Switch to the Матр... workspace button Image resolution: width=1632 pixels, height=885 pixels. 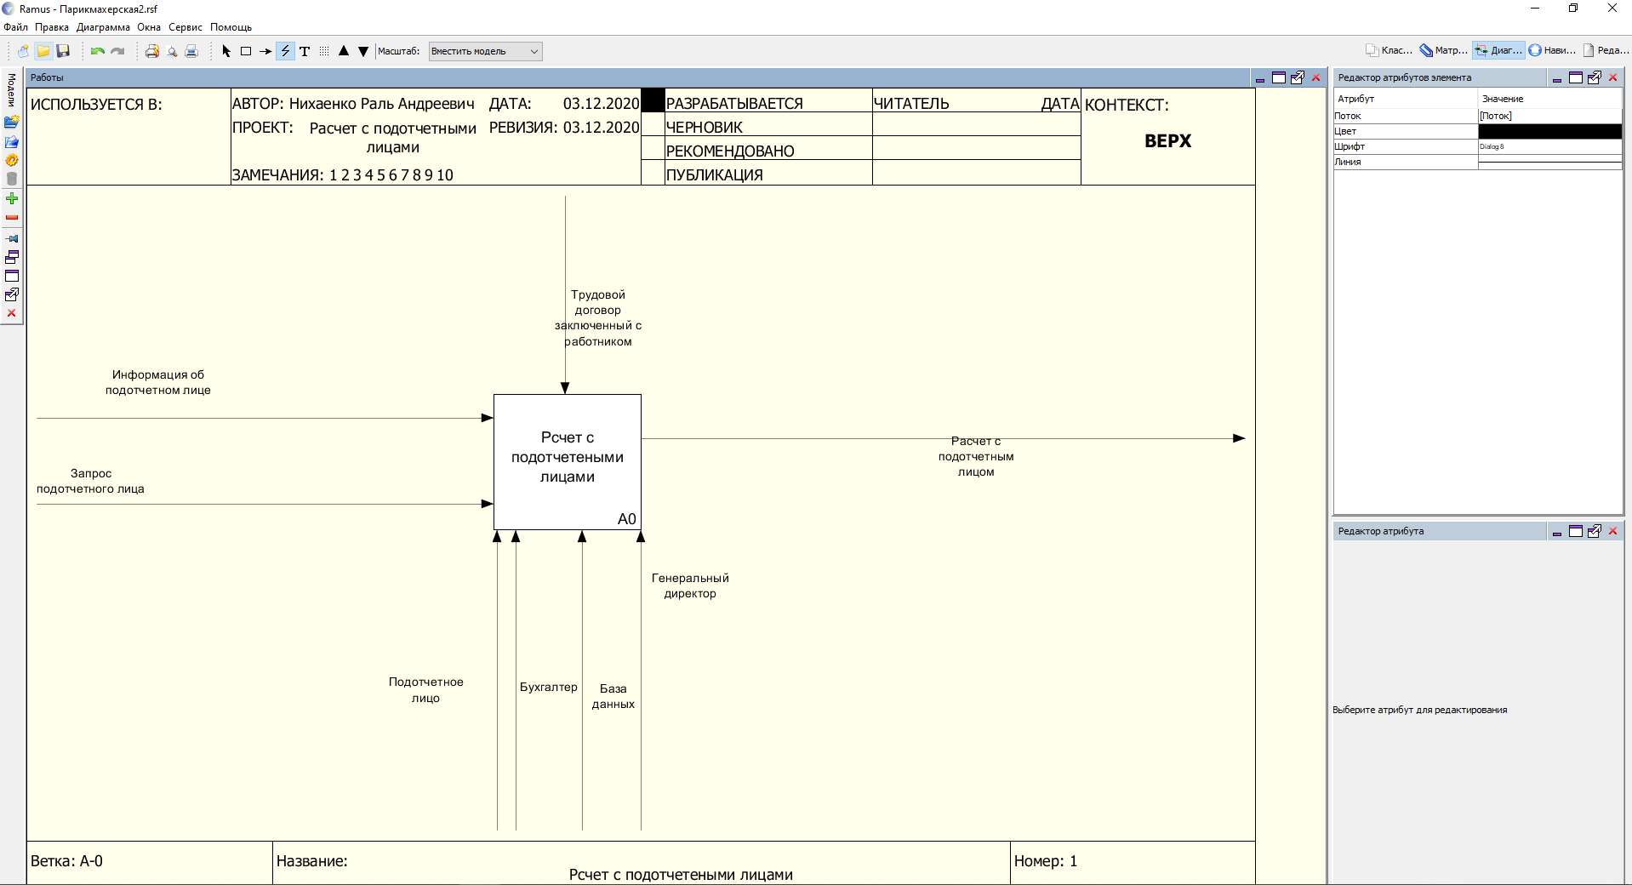[1443, 50]
